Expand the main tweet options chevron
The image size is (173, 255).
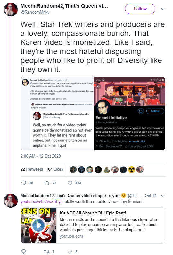point(163,9)
